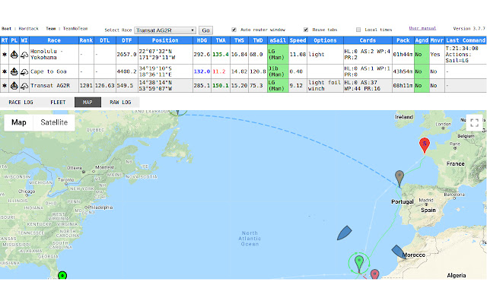Click the green boat position marker with circle
The width and height of the screenshot is (487, 304).
pos(359,264)
